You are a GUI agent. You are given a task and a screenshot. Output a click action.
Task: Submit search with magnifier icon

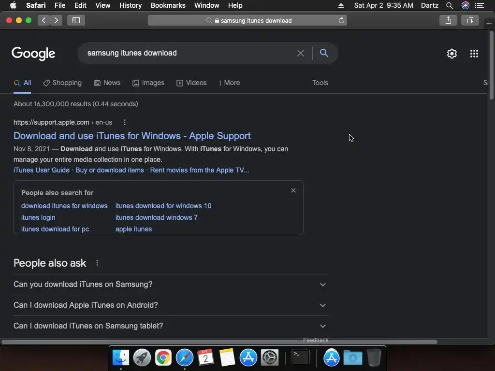tap(324, 53)
